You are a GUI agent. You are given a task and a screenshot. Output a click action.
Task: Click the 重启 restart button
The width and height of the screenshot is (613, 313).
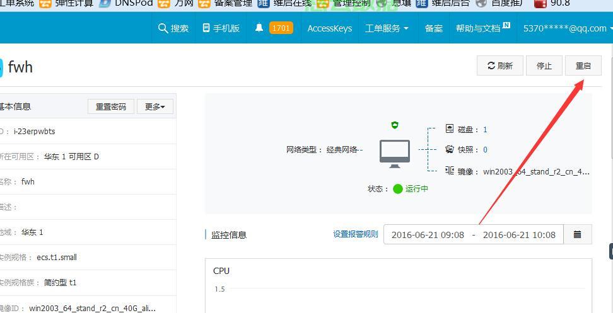click(583, 65)
